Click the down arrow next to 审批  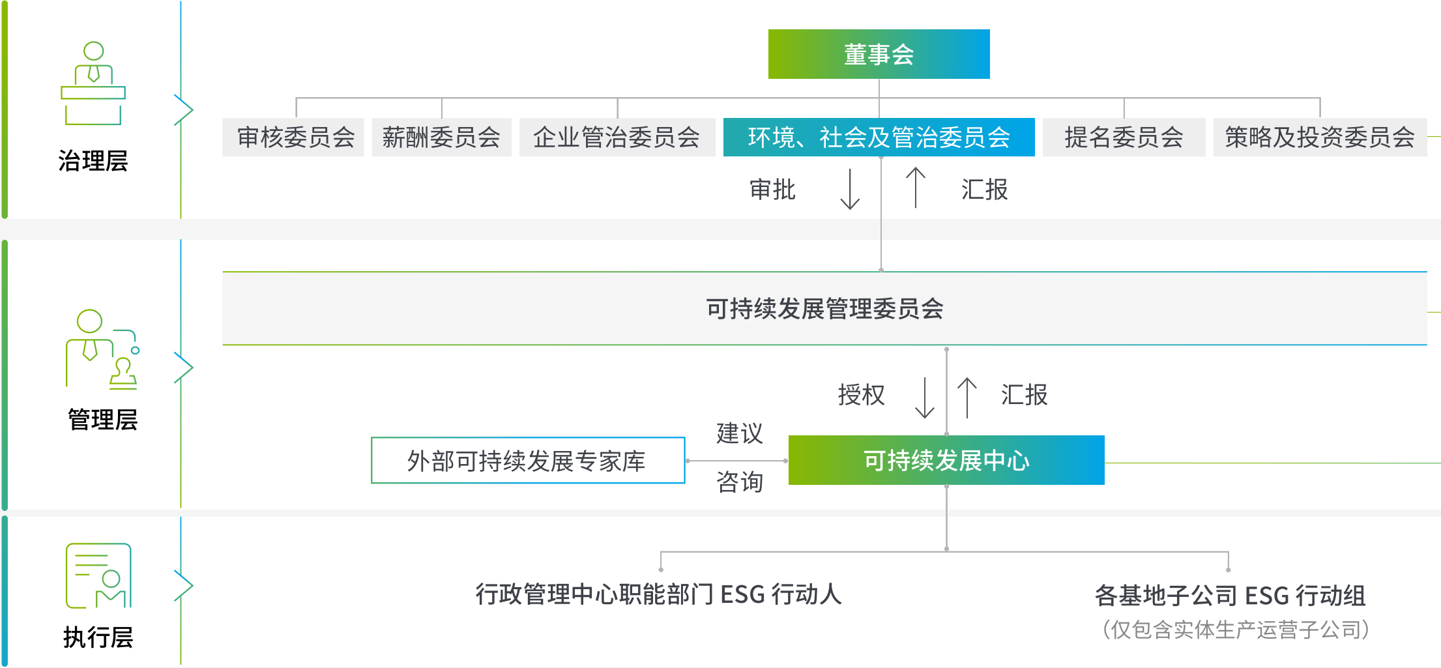tap(850, 189)
